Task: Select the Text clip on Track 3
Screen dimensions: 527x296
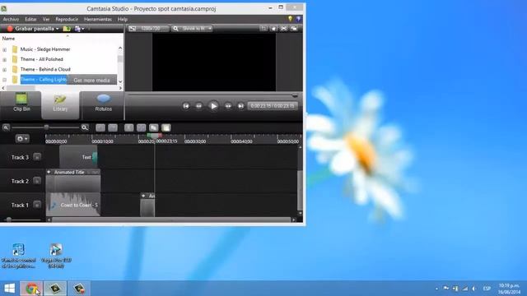Action: 78,156
